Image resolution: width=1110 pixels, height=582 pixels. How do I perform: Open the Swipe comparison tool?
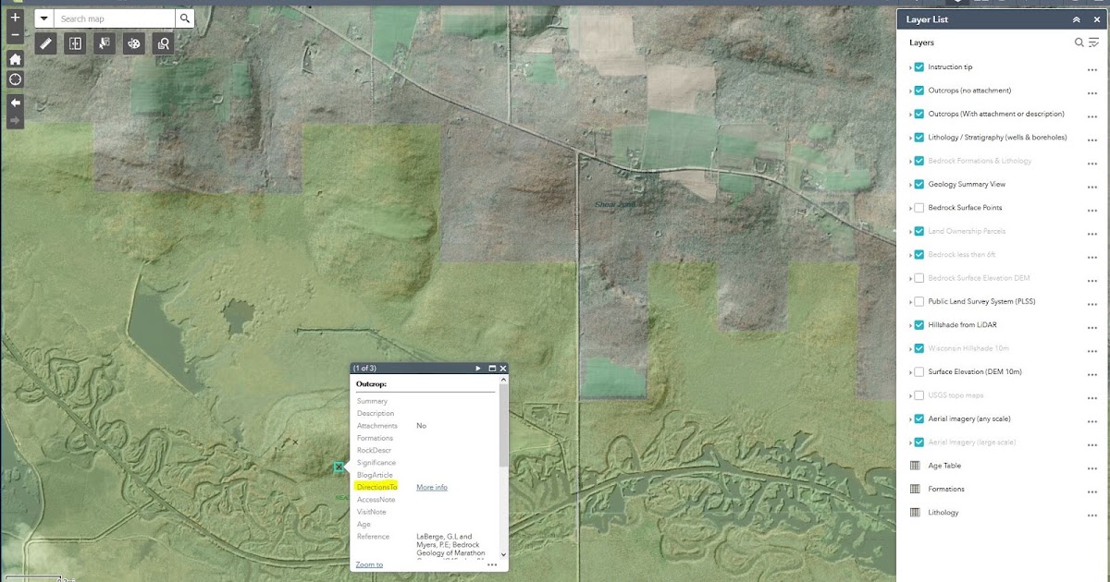(x=75, y=42)
